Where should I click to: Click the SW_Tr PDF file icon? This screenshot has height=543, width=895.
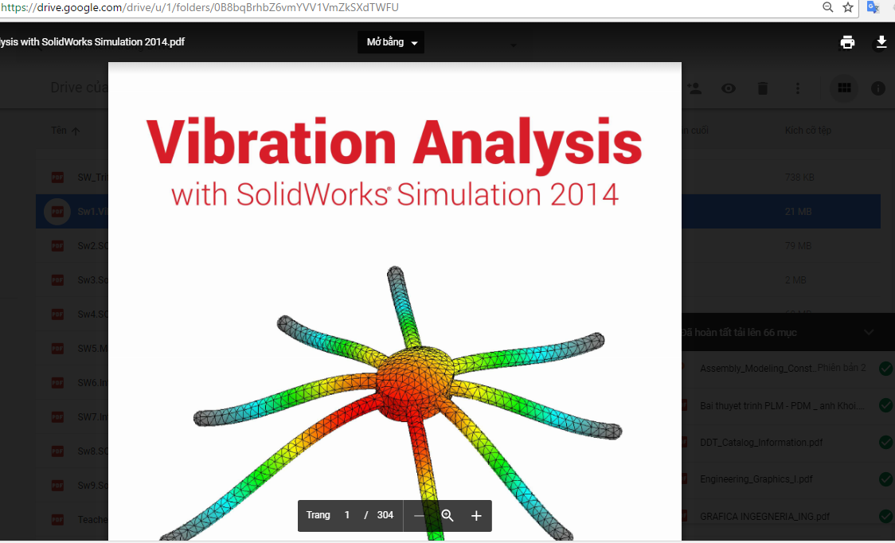(x=57, y=177)
